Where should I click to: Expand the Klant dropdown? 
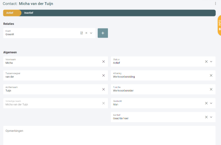(x=91, y=33)
